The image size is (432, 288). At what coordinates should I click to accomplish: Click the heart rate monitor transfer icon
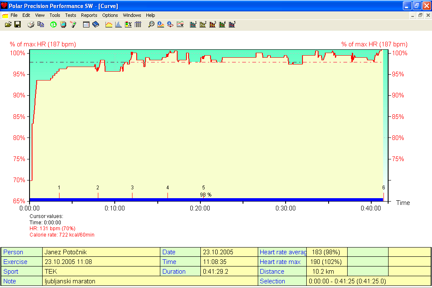(x=63, y=24)
